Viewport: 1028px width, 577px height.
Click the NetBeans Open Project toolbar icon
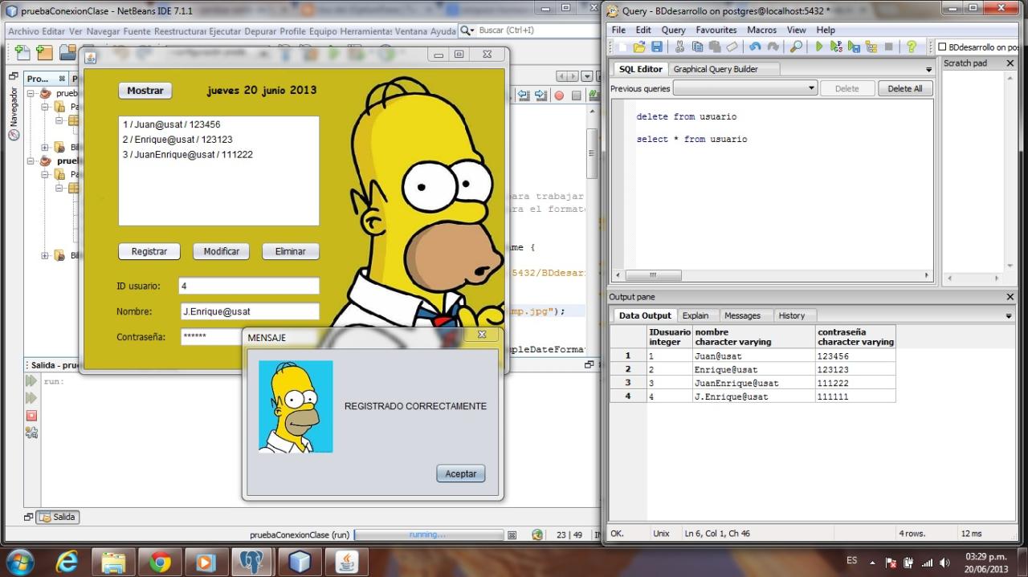coord(67,52)
